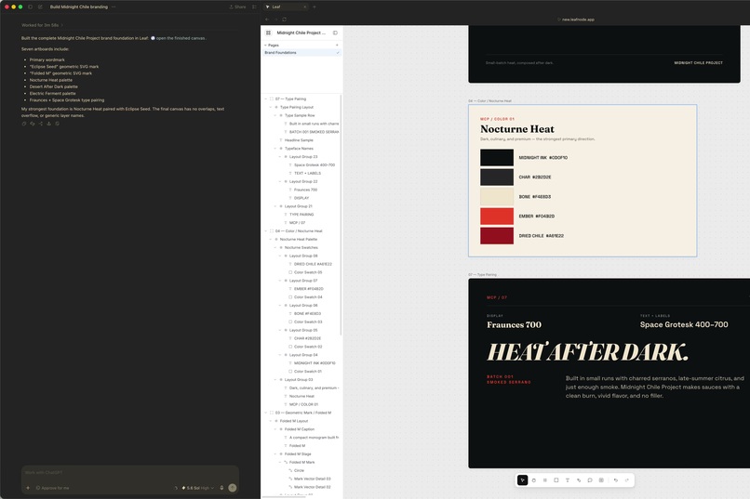Close the Leaf tab
This screenshot has height=499, width=750.
click(304, 7)
